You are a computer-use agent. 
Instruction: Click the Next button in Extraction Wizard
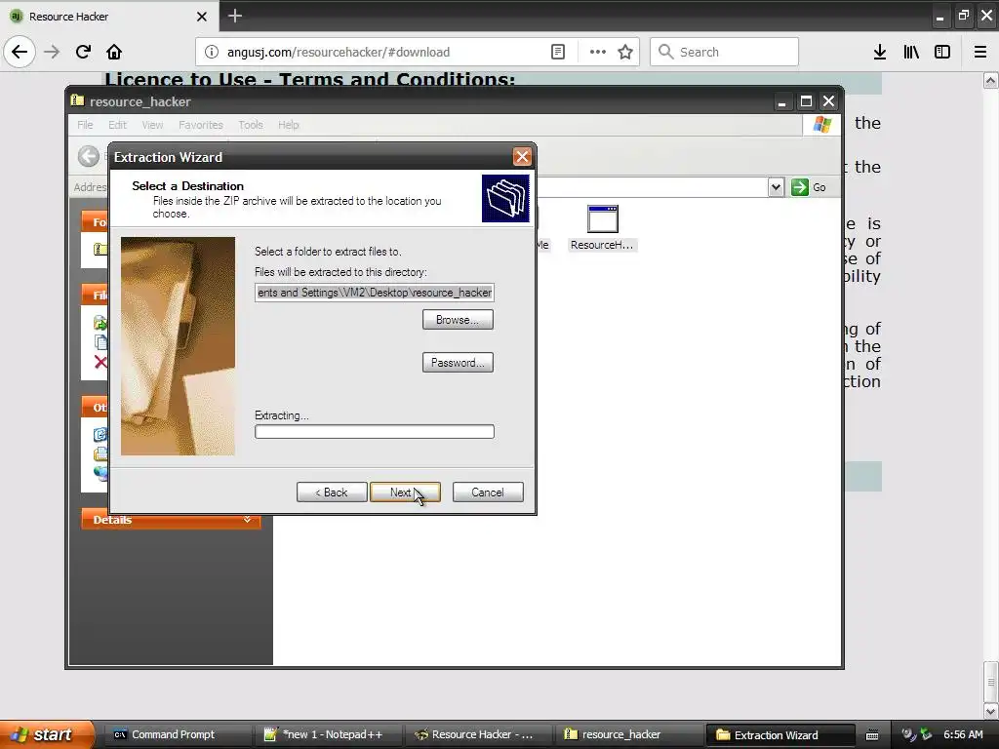coord(405,493)
